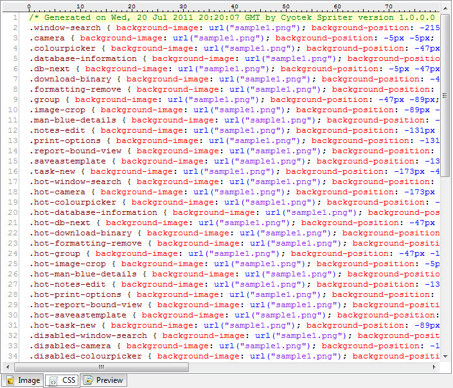Click the .database-information selector on line 5
The image size is (453, 388).
pos(83,58)
